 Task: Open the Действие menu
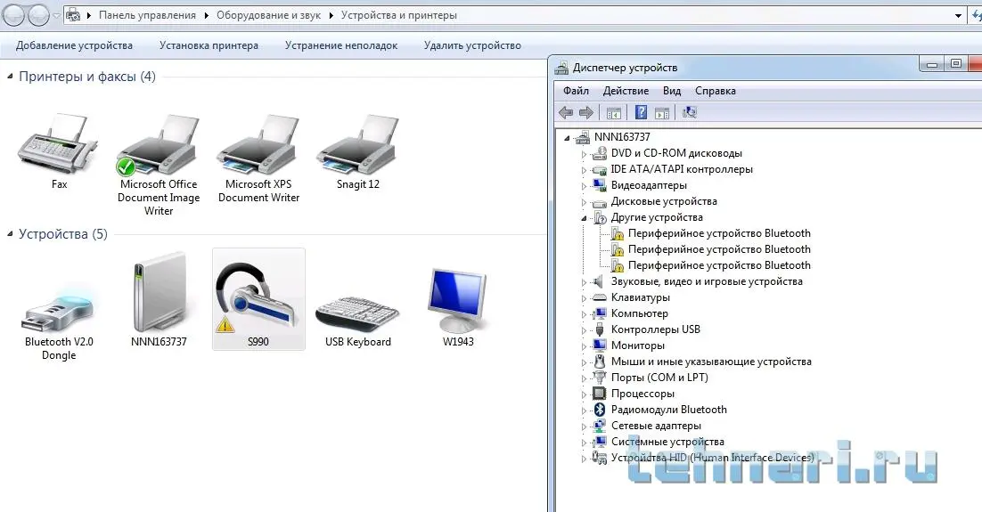point(626,91)
